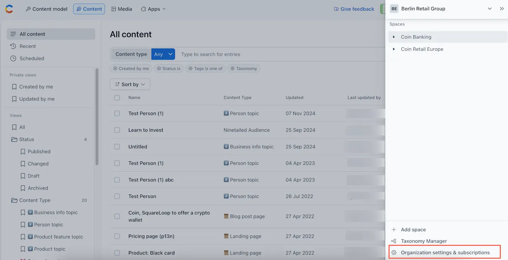
Task: Click Add space
Action: coord(413,230)
